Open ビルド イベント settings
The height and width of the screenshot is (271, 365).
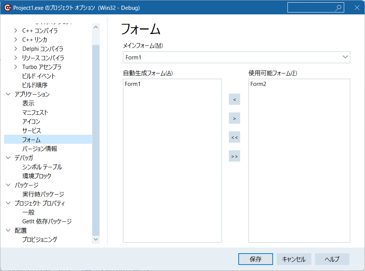(39, 76)
